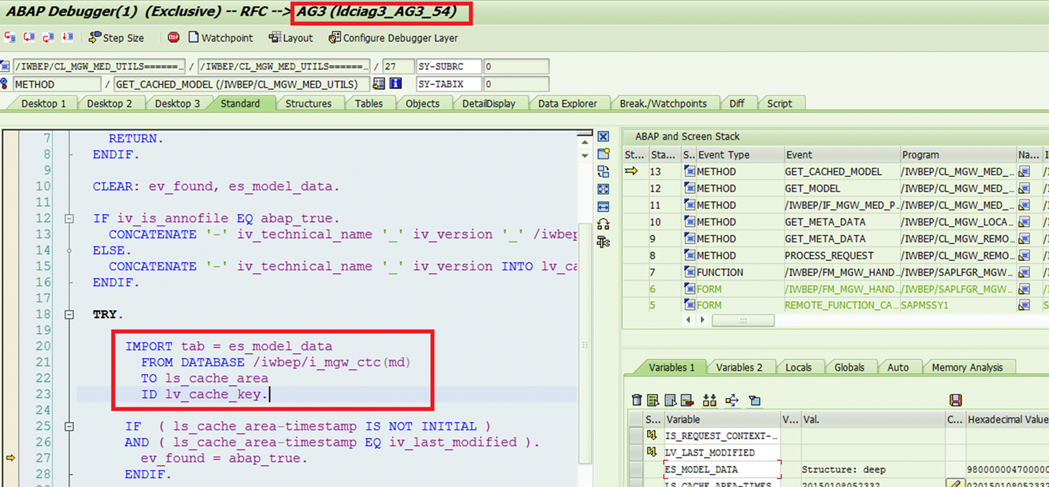
Task: Click the maximize tool icon beside editor
Action: click(x=603, y=189)
